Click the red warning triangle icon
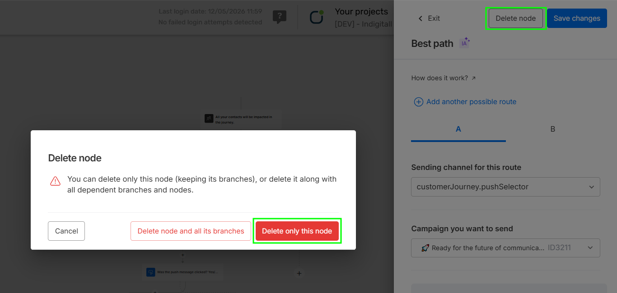This screenshot has height=293, width=617. coord(55,181)
